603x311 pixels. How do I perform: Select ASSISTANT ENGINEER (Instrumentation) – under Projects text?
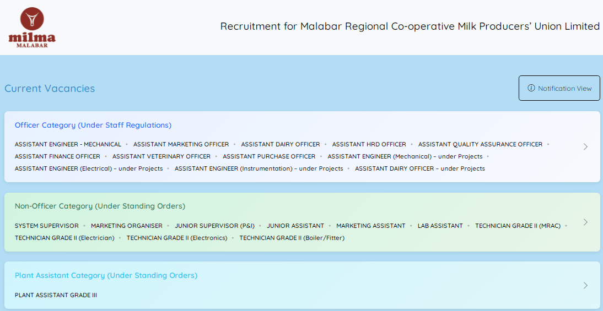pyautogui.click(x=259, y=168)
